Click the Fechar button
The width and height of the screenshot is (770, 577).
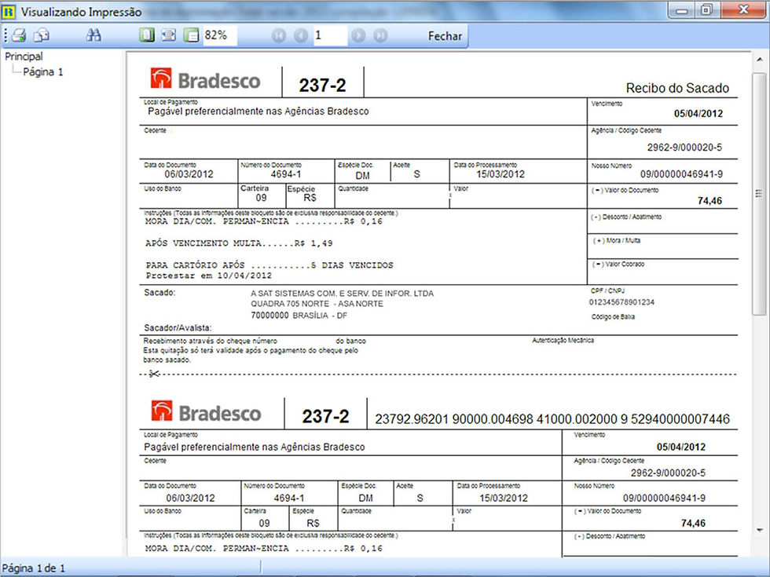pyautogui.click(x=445, y=36)
